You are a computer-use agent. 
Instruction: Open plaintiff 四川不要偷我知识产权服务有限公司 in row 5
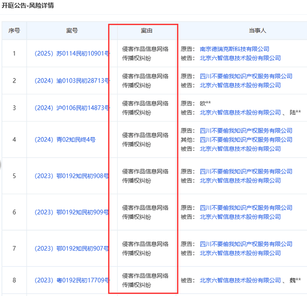pos(246,171)
